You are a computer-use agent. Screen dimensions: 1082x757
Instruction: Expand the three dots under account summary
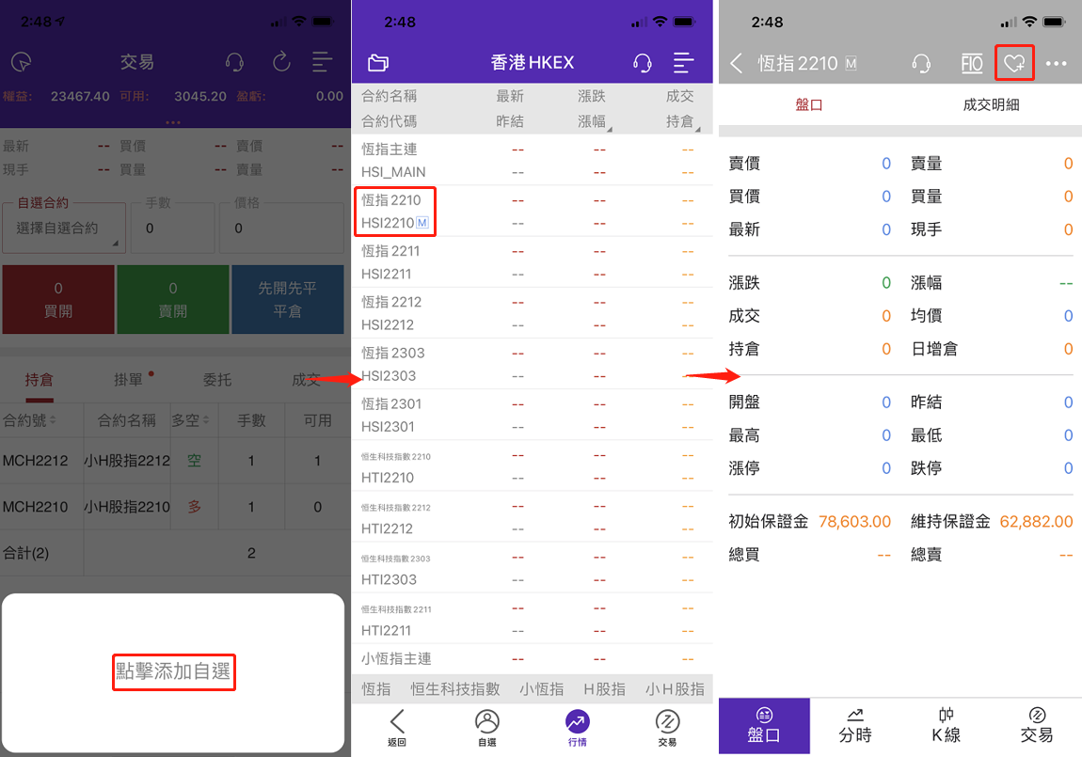tap(172, 123)
